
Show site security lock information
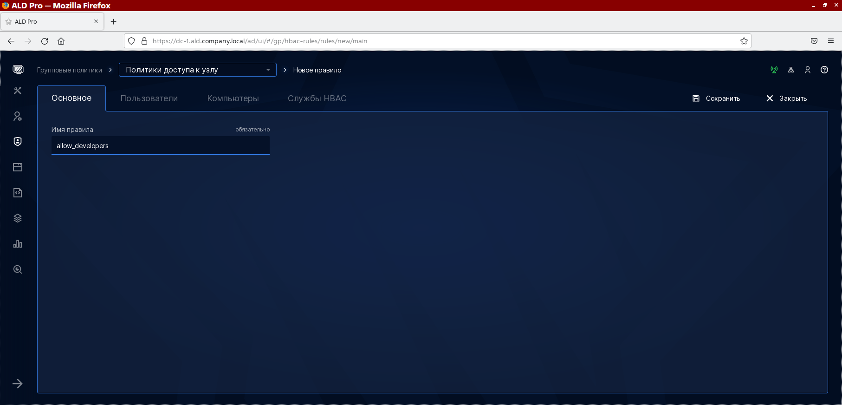144,41
